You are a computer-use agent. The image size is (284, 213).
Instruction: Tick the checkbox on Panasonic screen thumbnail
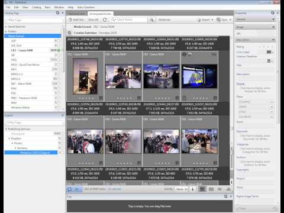(215, 98)
